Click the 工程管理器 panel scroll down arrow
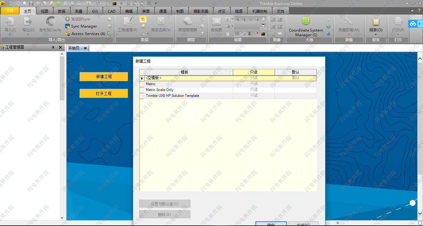423x226 pixels. pos(62,218)
